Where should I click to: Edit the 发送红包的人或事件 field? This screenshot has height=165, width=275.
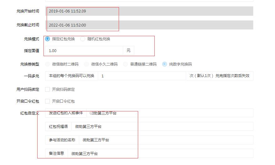[x=170, y=113]
